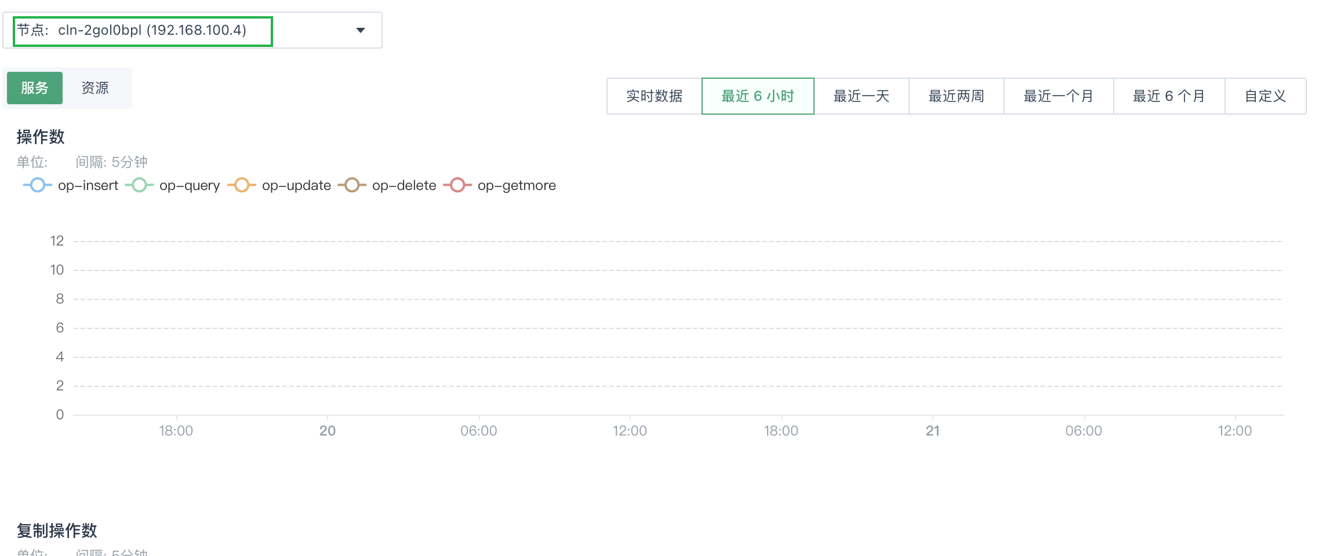
Task: Toggle op-update legend marker
Action: 242,185
